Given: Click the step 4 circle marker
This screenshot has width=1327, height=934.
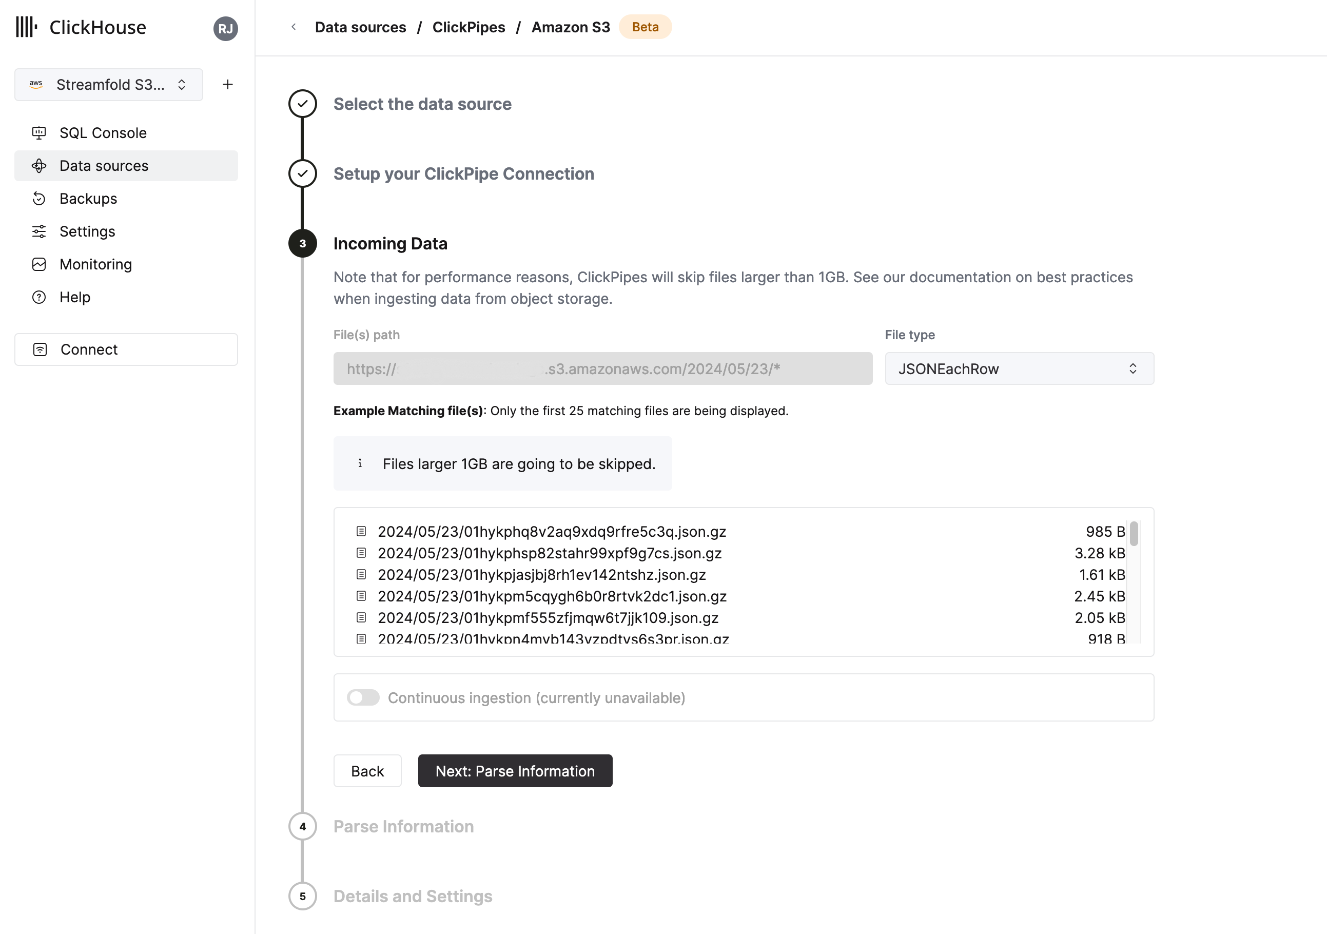Looking at the screenshot, I should (x=302, y=827).
